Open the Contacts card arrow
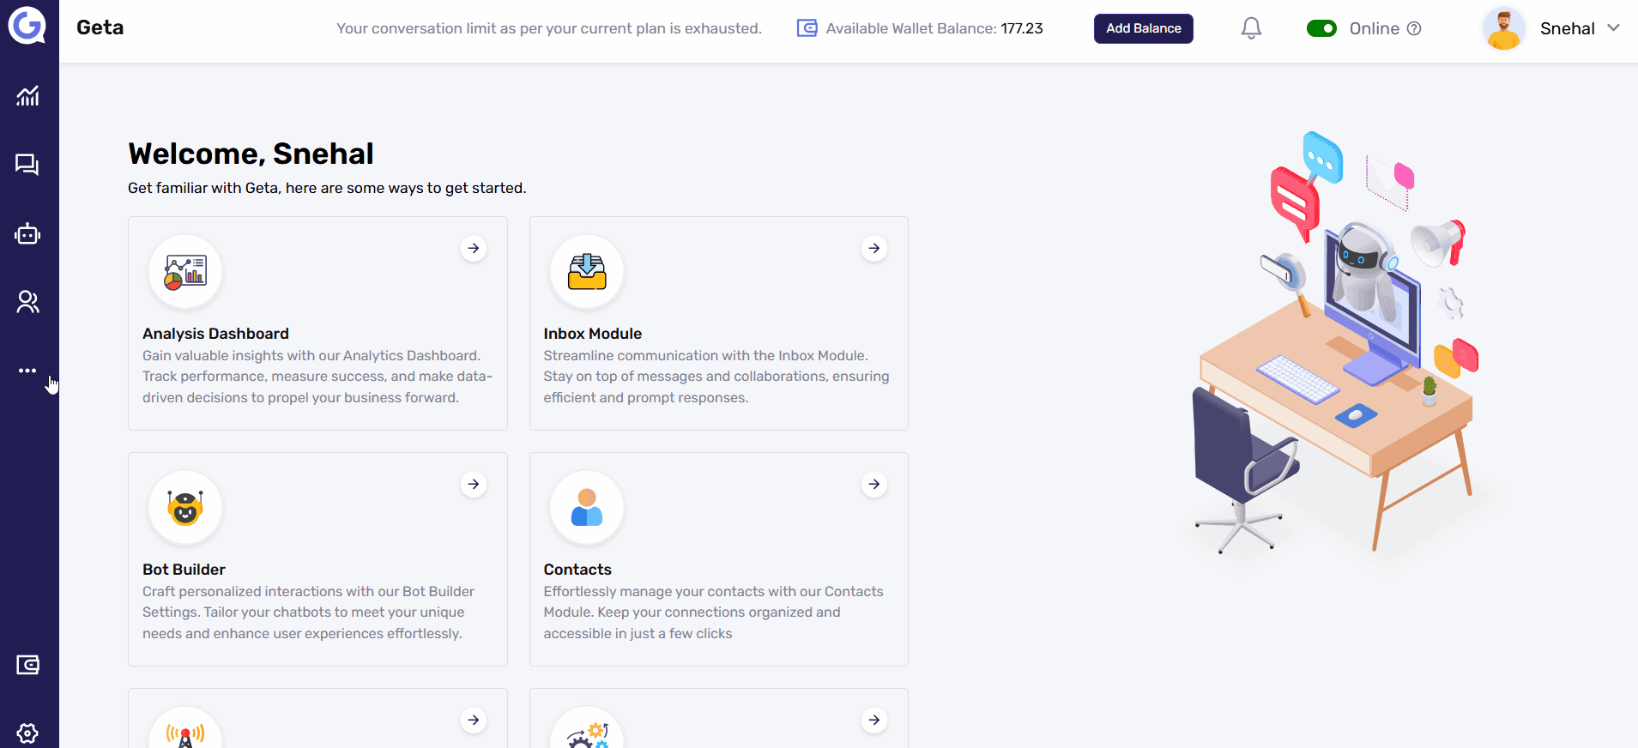Screen dimensions: 1638x748 (x=874, y=485)
